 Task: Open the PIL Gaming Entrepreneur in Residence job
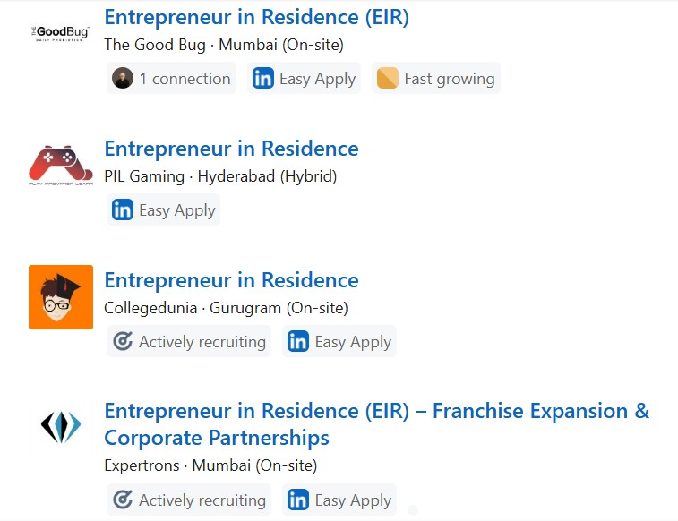point(231,149)
